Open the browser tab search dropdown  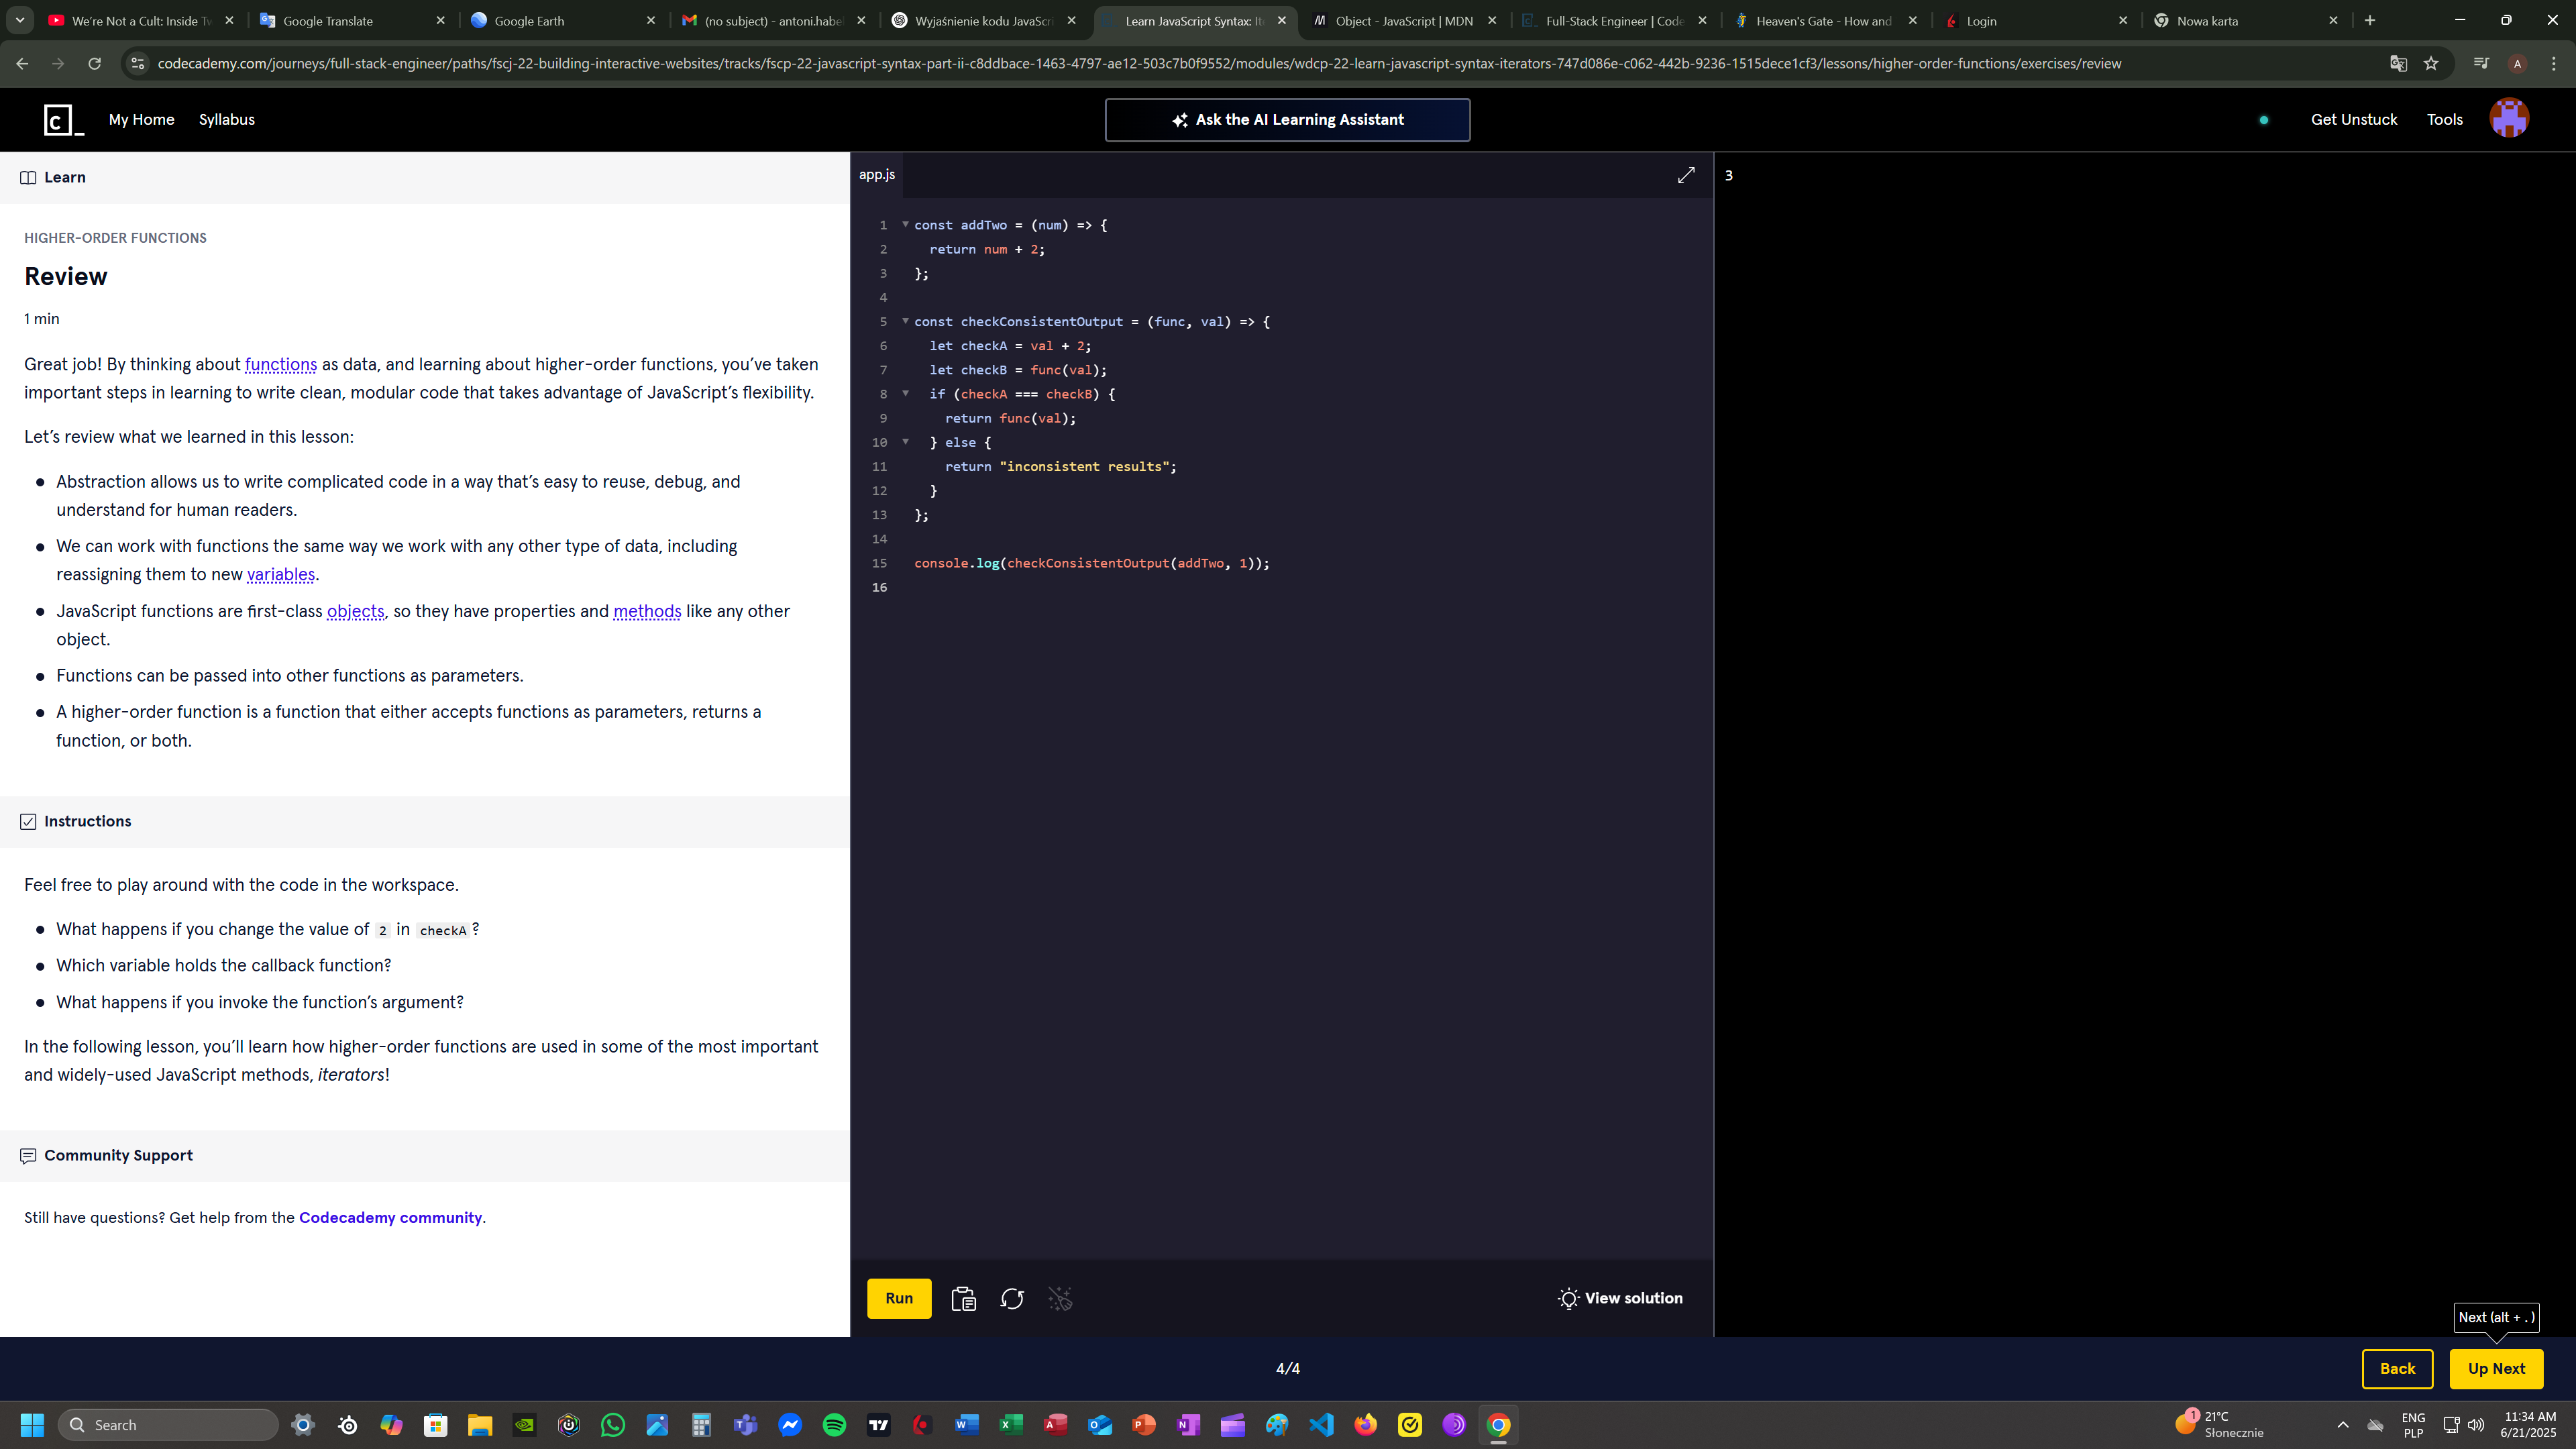pyautogui.click(x=20, y=20)
